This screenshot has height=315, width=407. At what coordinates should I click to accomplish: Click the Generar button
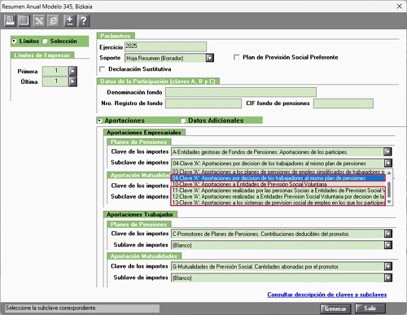[x=335, y=308]
